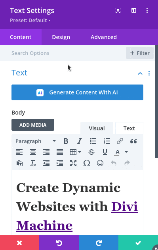
Task: Insert a numbered list
Action: pyautogui.click(x=107, y=141)
